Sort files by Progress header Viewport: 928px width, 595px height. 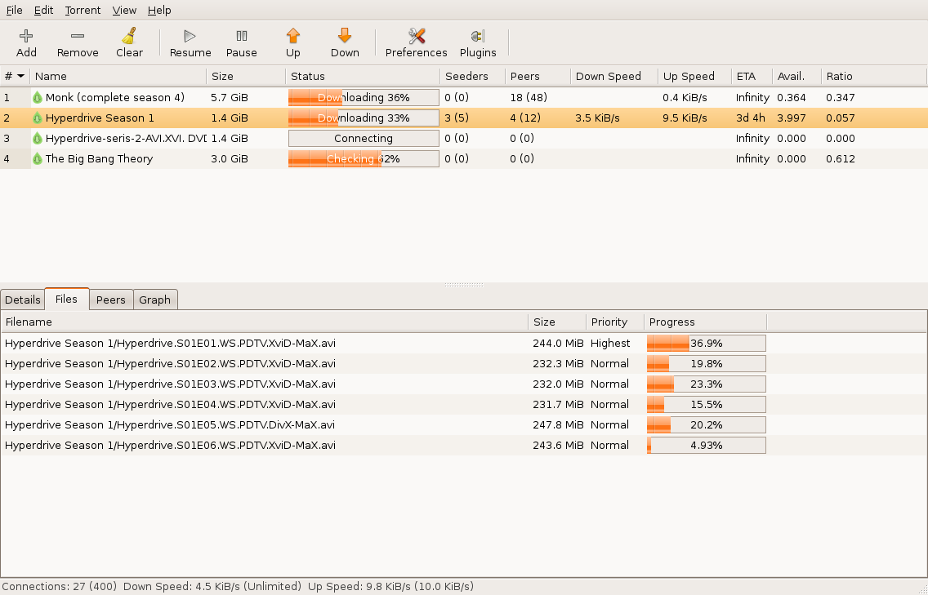[x=705, y=322]
